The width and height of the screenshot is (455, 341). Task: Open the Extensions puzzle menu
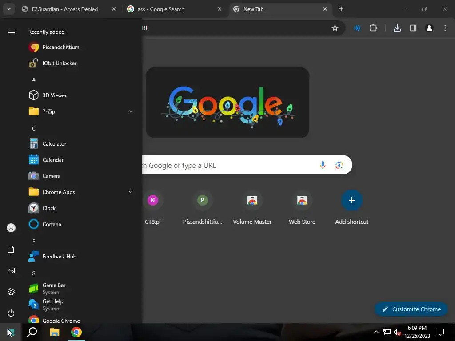click(373, 28)
